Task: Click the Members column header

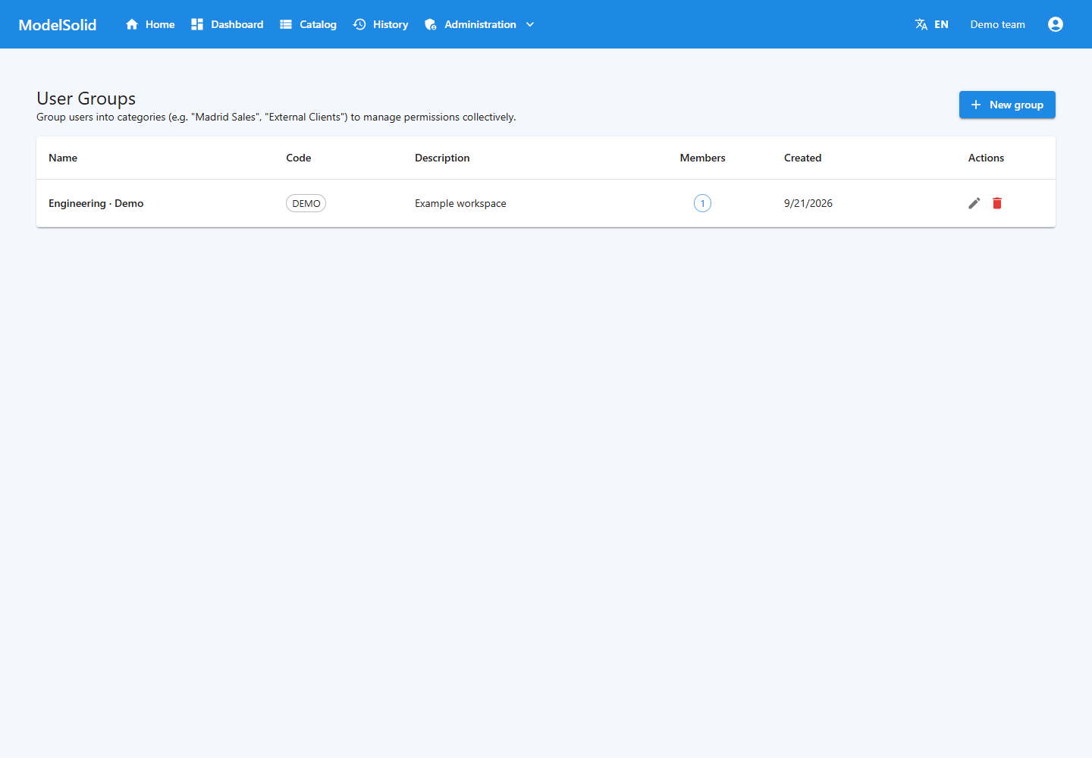Action: coord(703,158)
